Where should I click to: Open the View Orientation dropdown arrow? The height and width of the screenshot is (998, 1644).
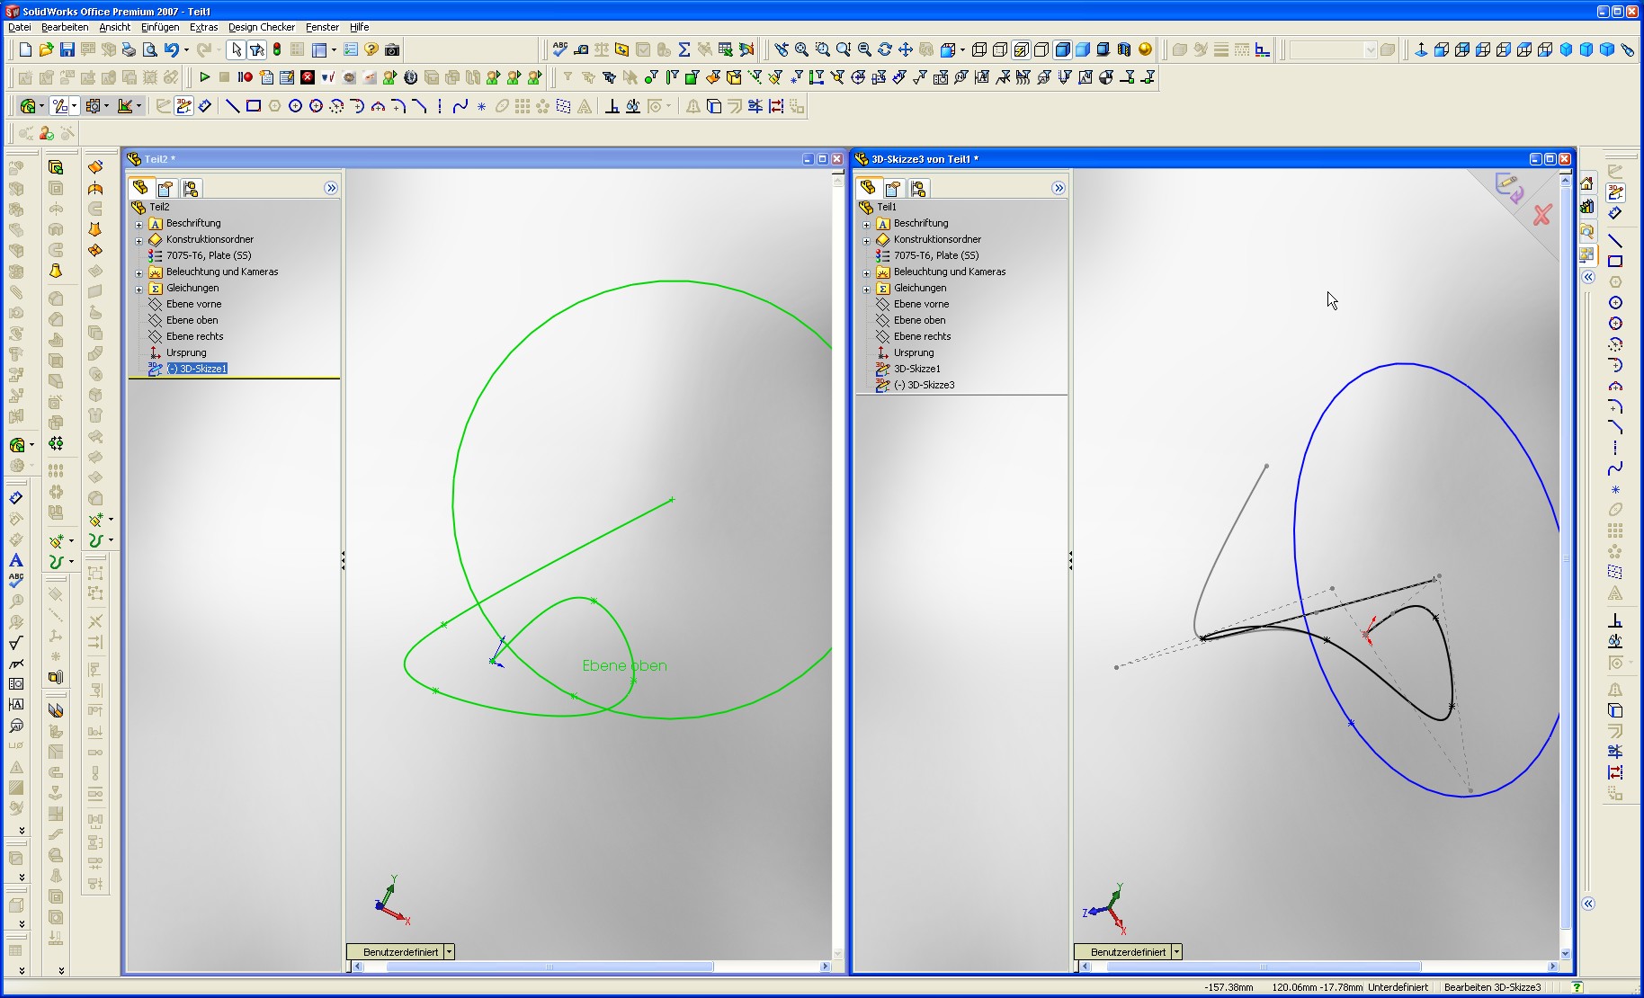(962, 50)
